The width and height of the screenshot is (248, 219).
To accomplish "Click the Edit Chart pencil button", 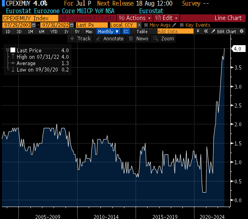I will pos(224,32).
